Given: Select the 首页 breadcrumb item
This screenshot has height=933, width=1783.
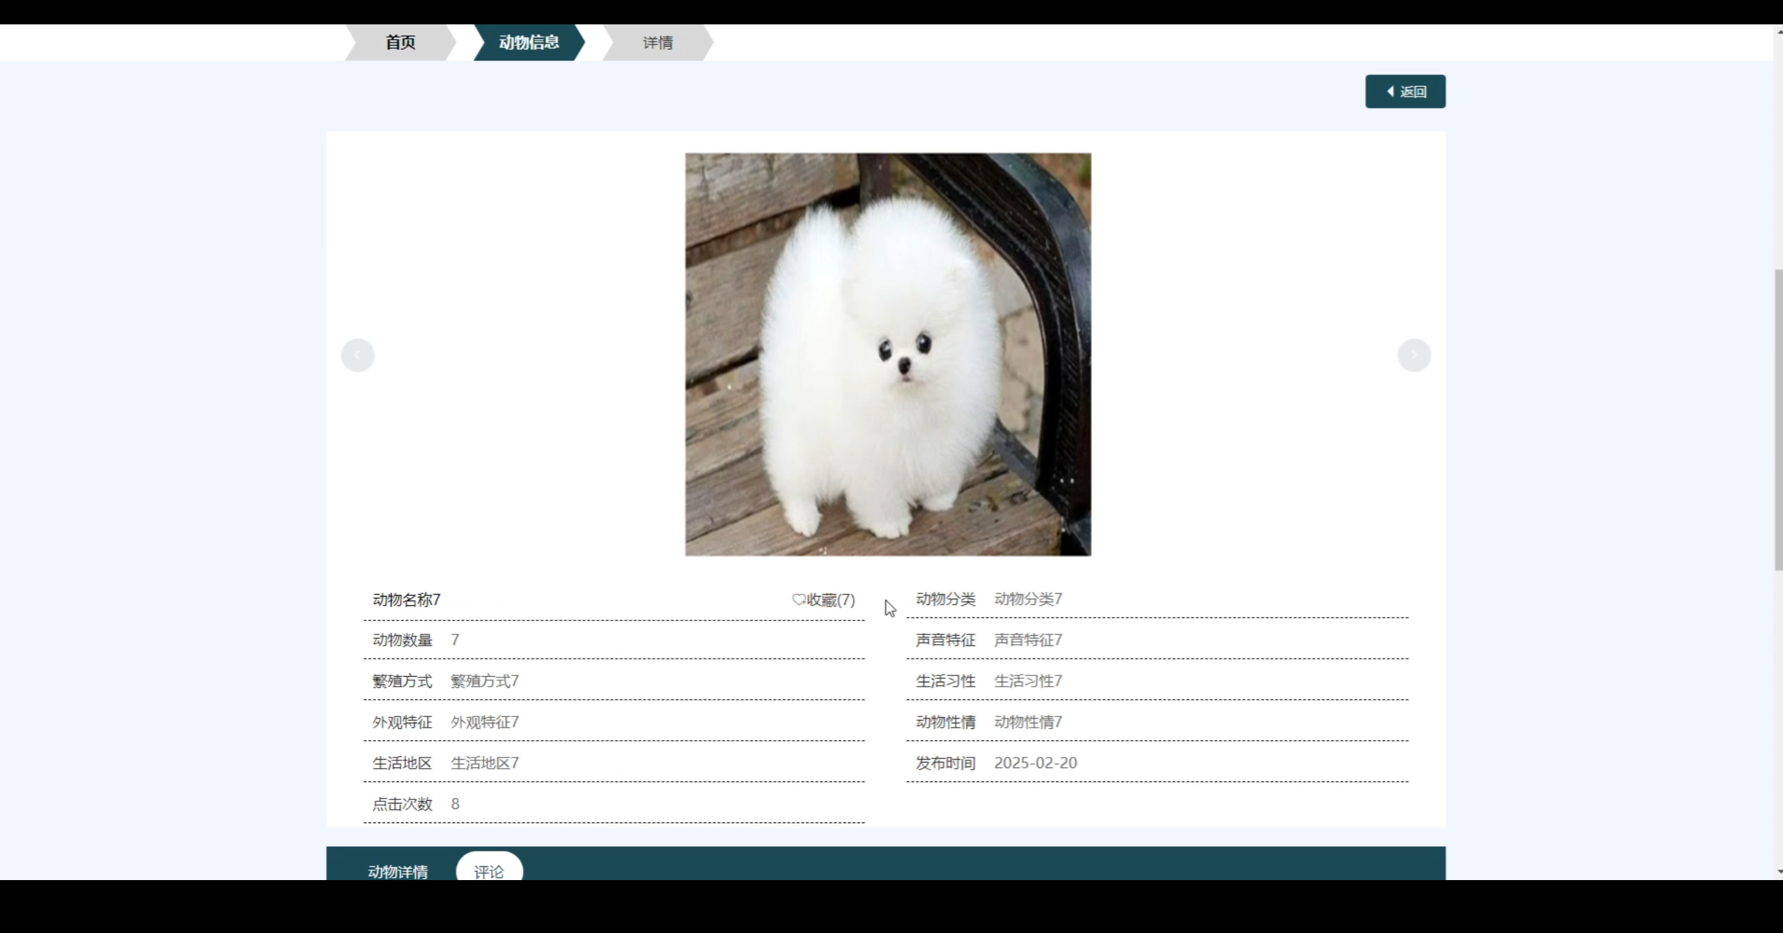Looking at the screenshot, I should pos(398,42).
